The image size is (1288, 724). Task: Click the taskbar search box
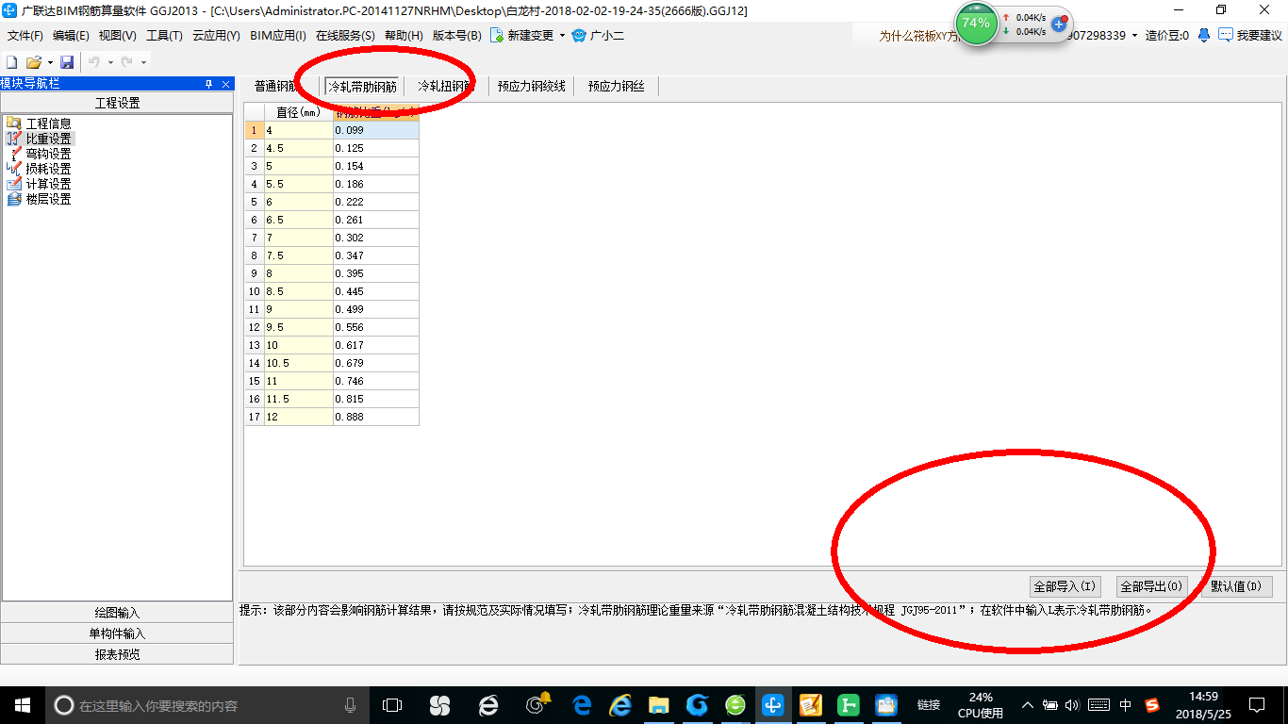(208, 705)
